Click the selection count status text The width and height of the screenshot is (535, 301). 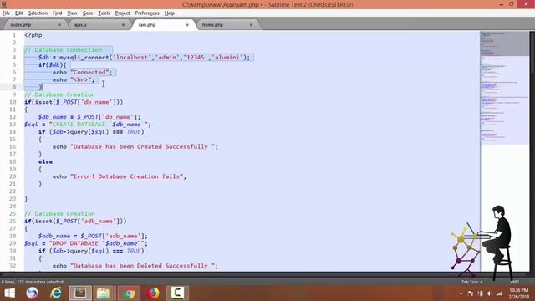tap(33, 282)
